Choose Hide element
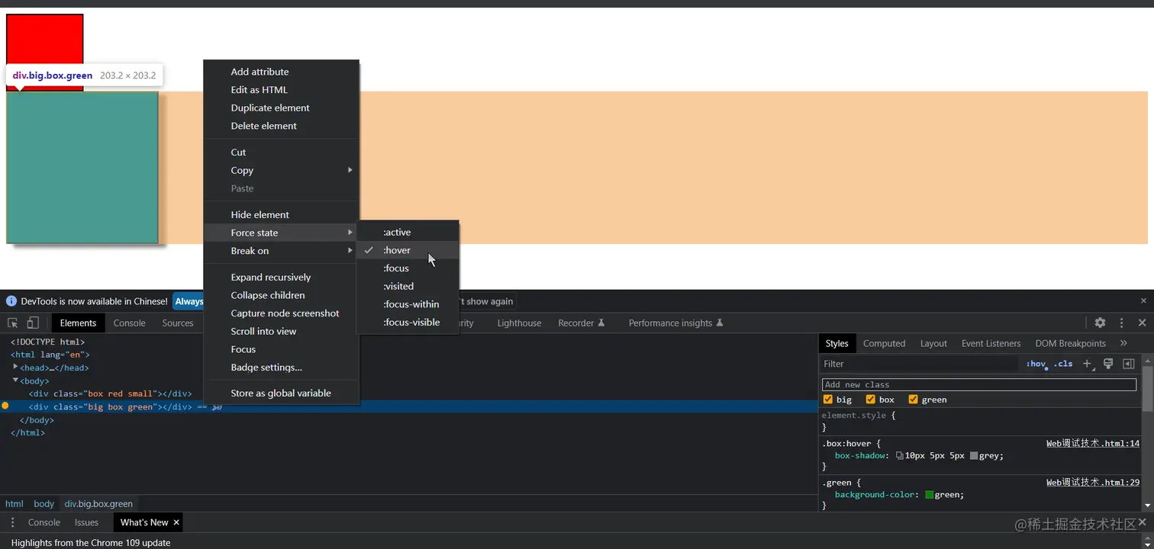Screen dimensions: 1154x549 pyautogui.click(x=281, y=214)
